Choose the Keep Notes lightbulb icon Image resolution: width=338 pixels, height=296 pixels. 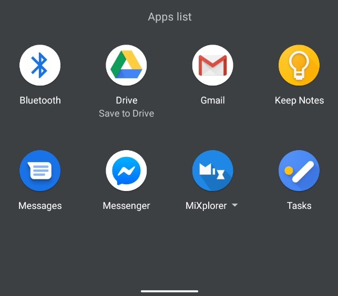click(x=299, y=65)
